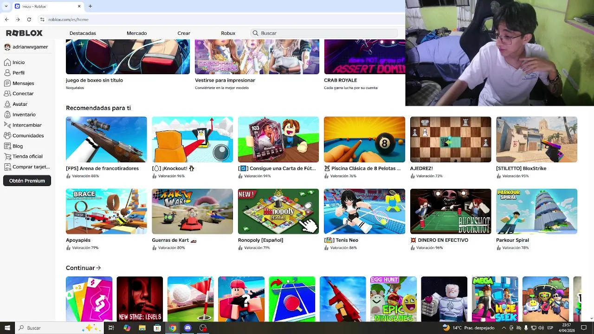The image size is (594, 334).
Task: Open Task View on the taskbar
Action: (x=111, y=328)
